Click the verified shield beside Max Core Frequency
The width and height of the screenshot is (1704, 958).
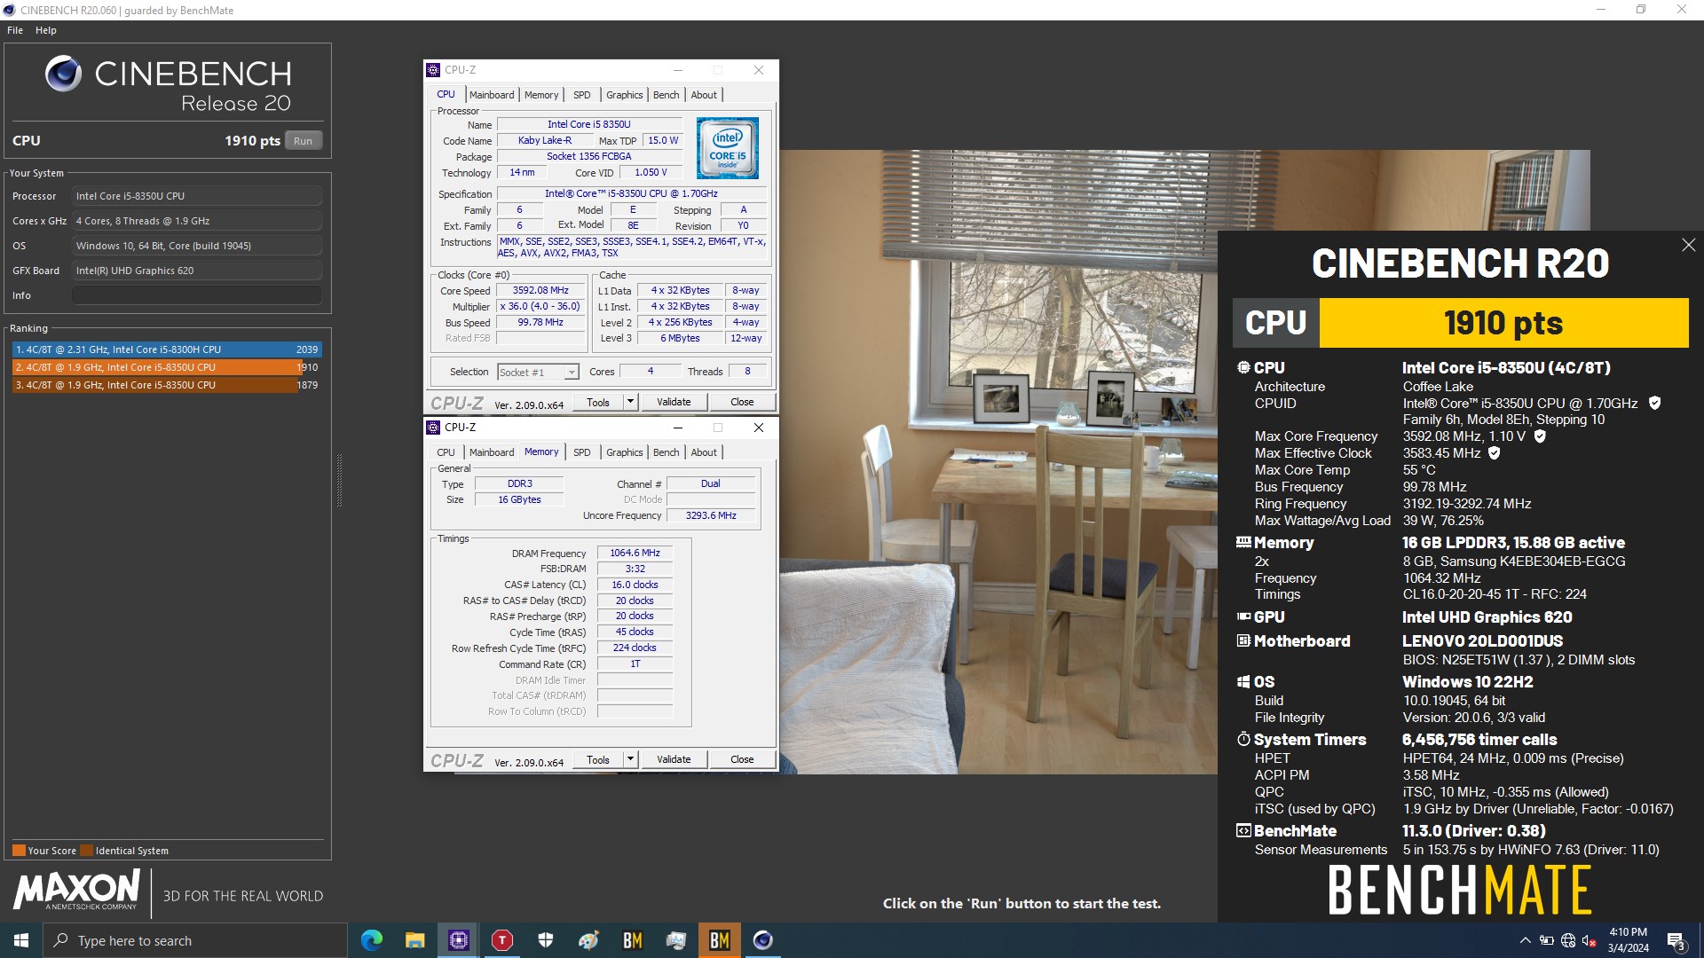1540,436
